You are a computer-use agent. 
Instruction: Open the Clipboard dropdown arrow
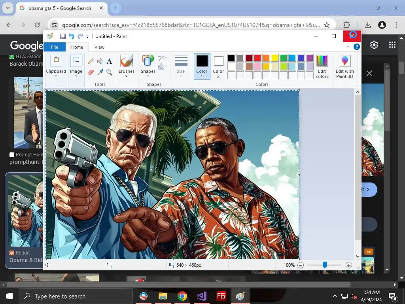point(56,76)
